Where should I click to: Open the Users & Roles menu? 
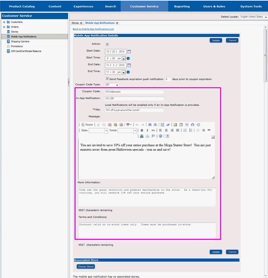tap(214, 6)
